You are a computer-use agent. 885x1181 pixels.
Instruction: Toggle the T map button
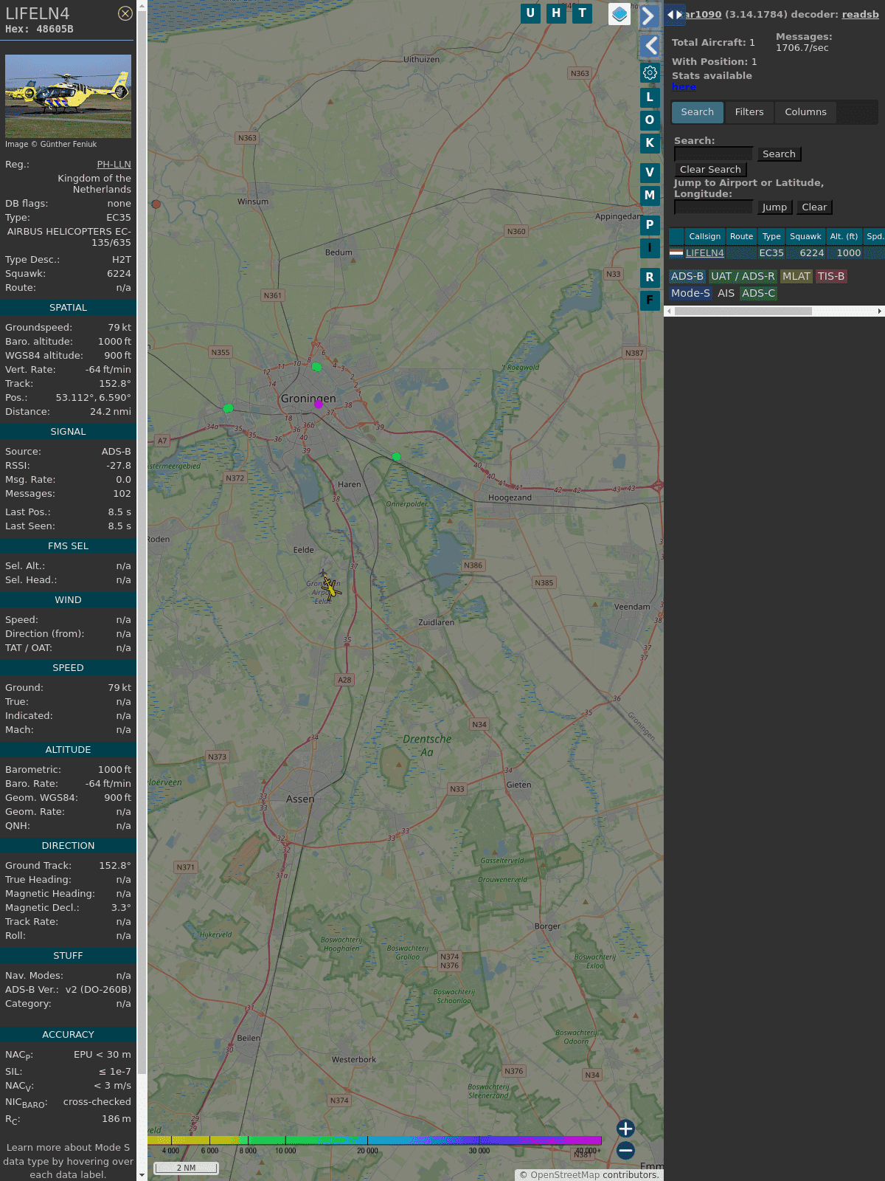583,13
